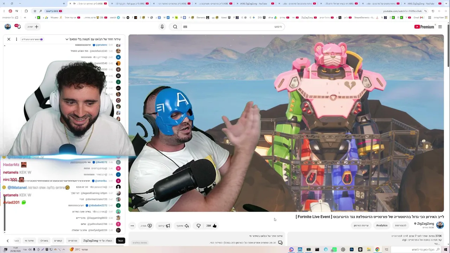Image resolution: width=450 pixels, height=253 pixels.
Task: Open more actions ellipsis under video
Action: [132, 226]
